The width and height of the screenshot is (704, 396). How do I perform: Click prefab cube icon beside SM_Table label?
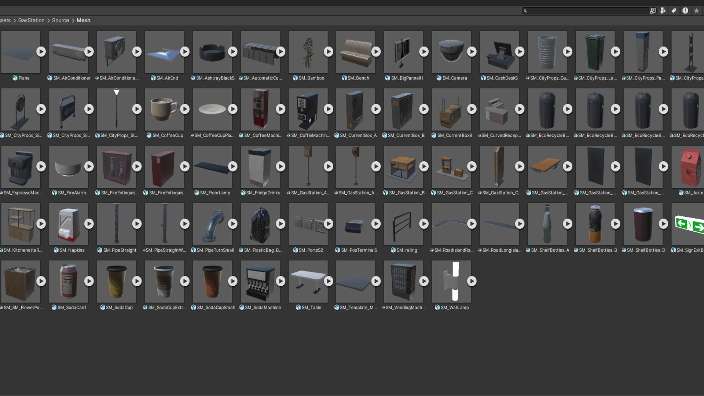click(x=298, y=308)
